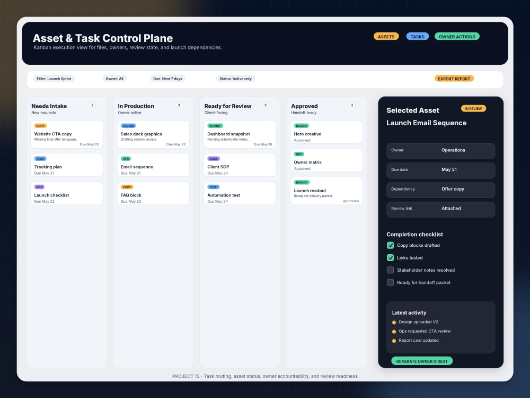Open the Status: Active only filter
The width and height of the screenshot is (530, 398).
236,79
